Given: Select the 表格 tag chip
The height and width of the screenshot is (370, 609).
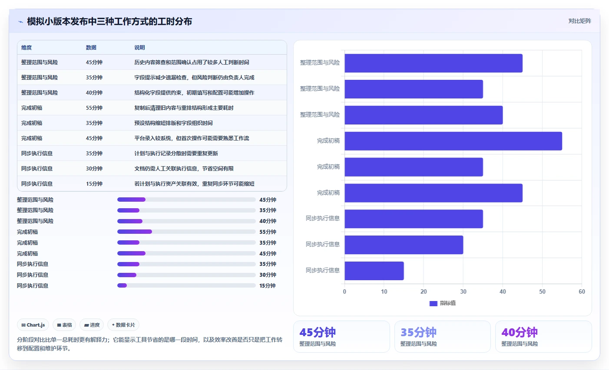Looking at the screenshot, I should tap(64, 325).
